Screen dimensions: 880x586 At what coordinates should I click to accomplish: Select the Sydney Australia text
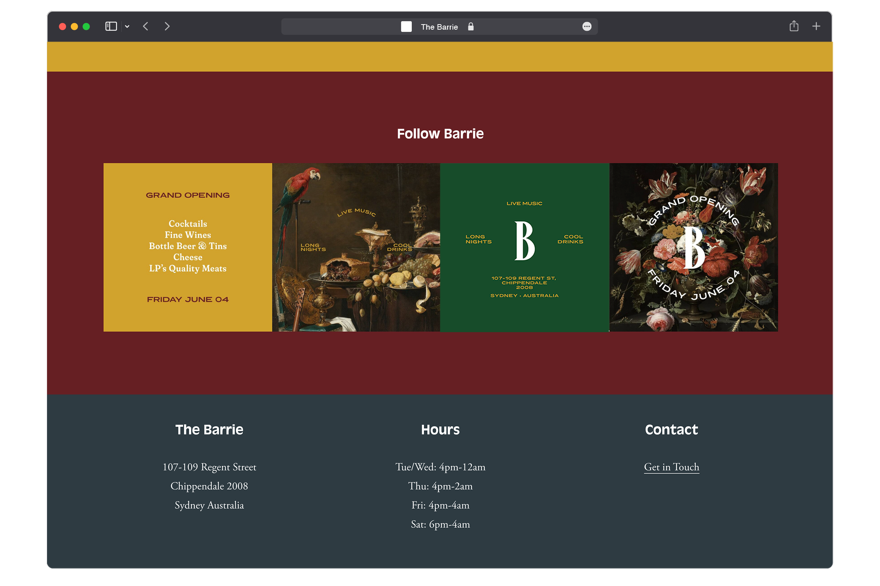(209, 505)
